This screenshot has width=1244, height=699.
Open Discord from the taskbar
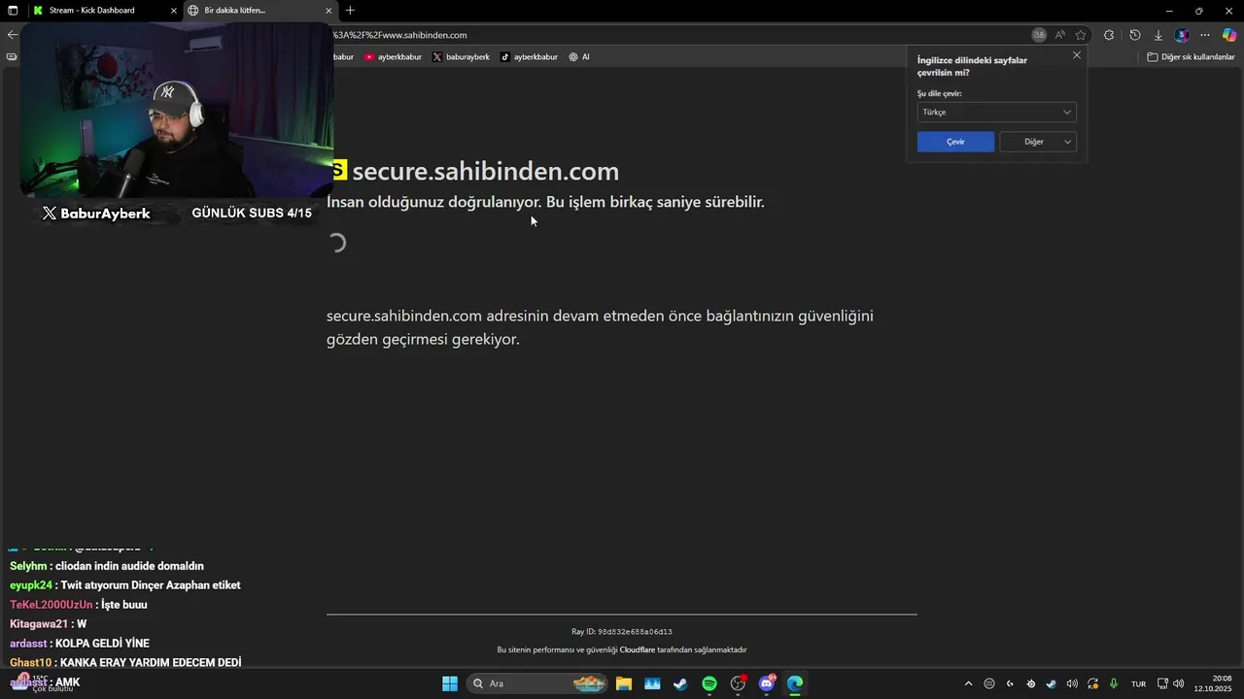pos(767,683)
